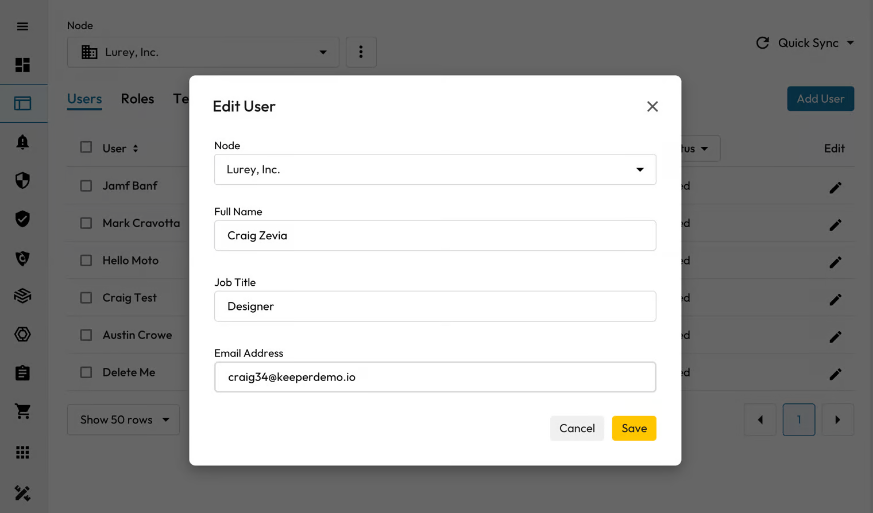
Task: Save the edited user
Action: tap(633, 428)
